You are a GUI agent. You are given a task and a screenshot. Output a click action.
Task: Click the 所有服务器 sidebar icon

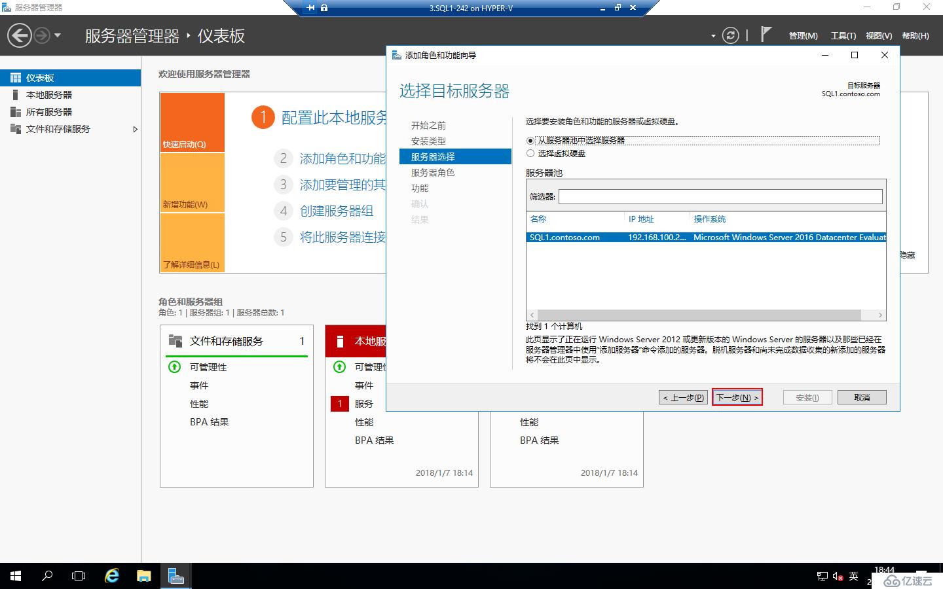16,112
